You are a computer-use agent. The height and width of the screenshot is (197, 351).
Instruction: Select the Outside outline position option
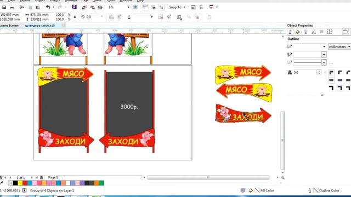tap(331, 88)
